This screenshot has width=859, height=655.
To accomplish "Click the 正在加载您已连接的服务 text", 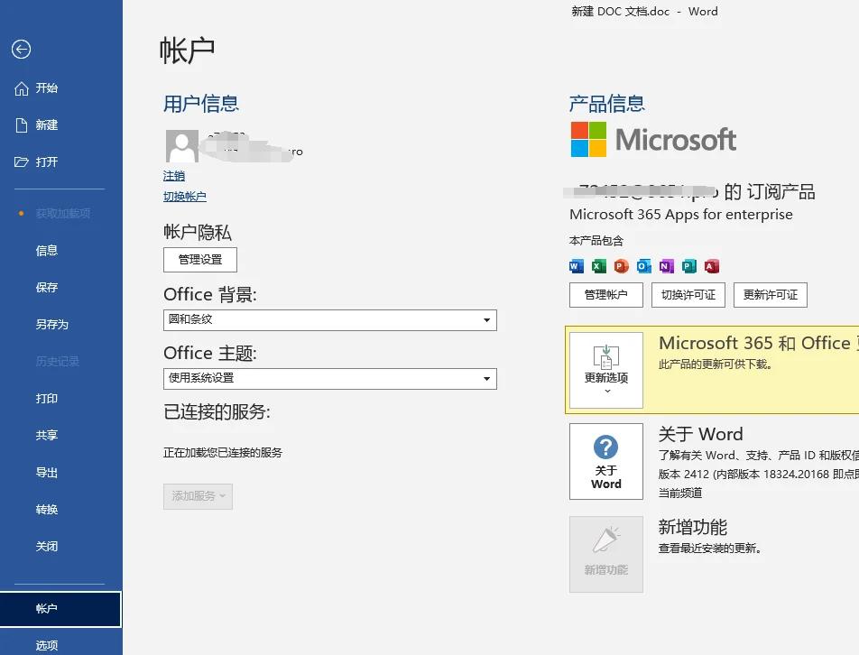I will click(222, 452).
